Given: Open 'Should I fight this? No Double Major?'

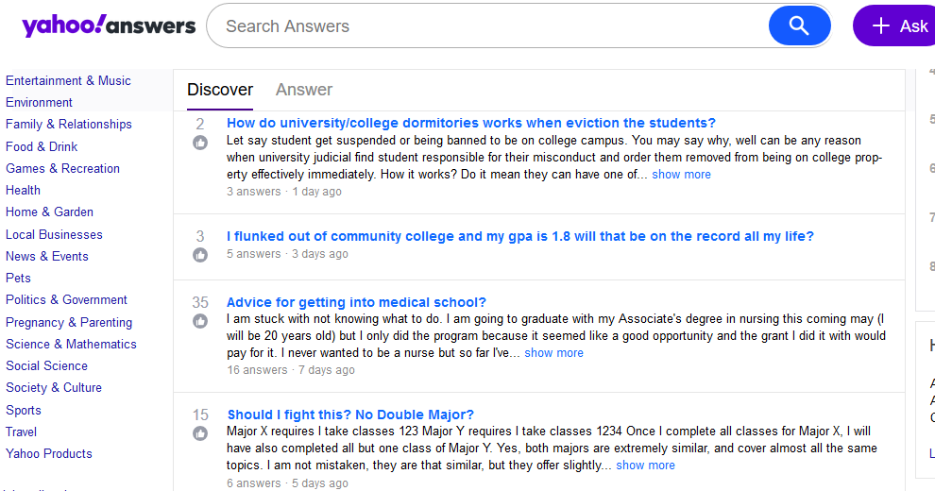Looking at the screenshot, I should point(350,415).
